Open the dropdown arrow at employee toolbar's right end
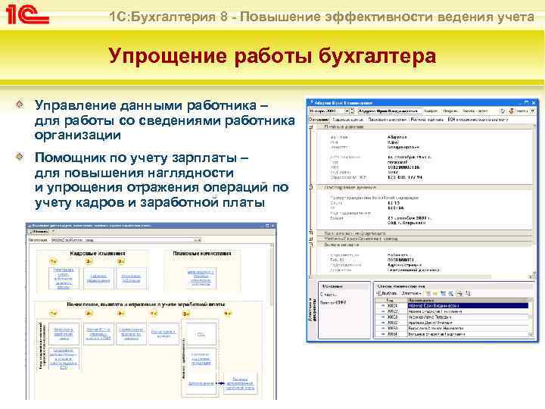 click(x=532, y=111)
